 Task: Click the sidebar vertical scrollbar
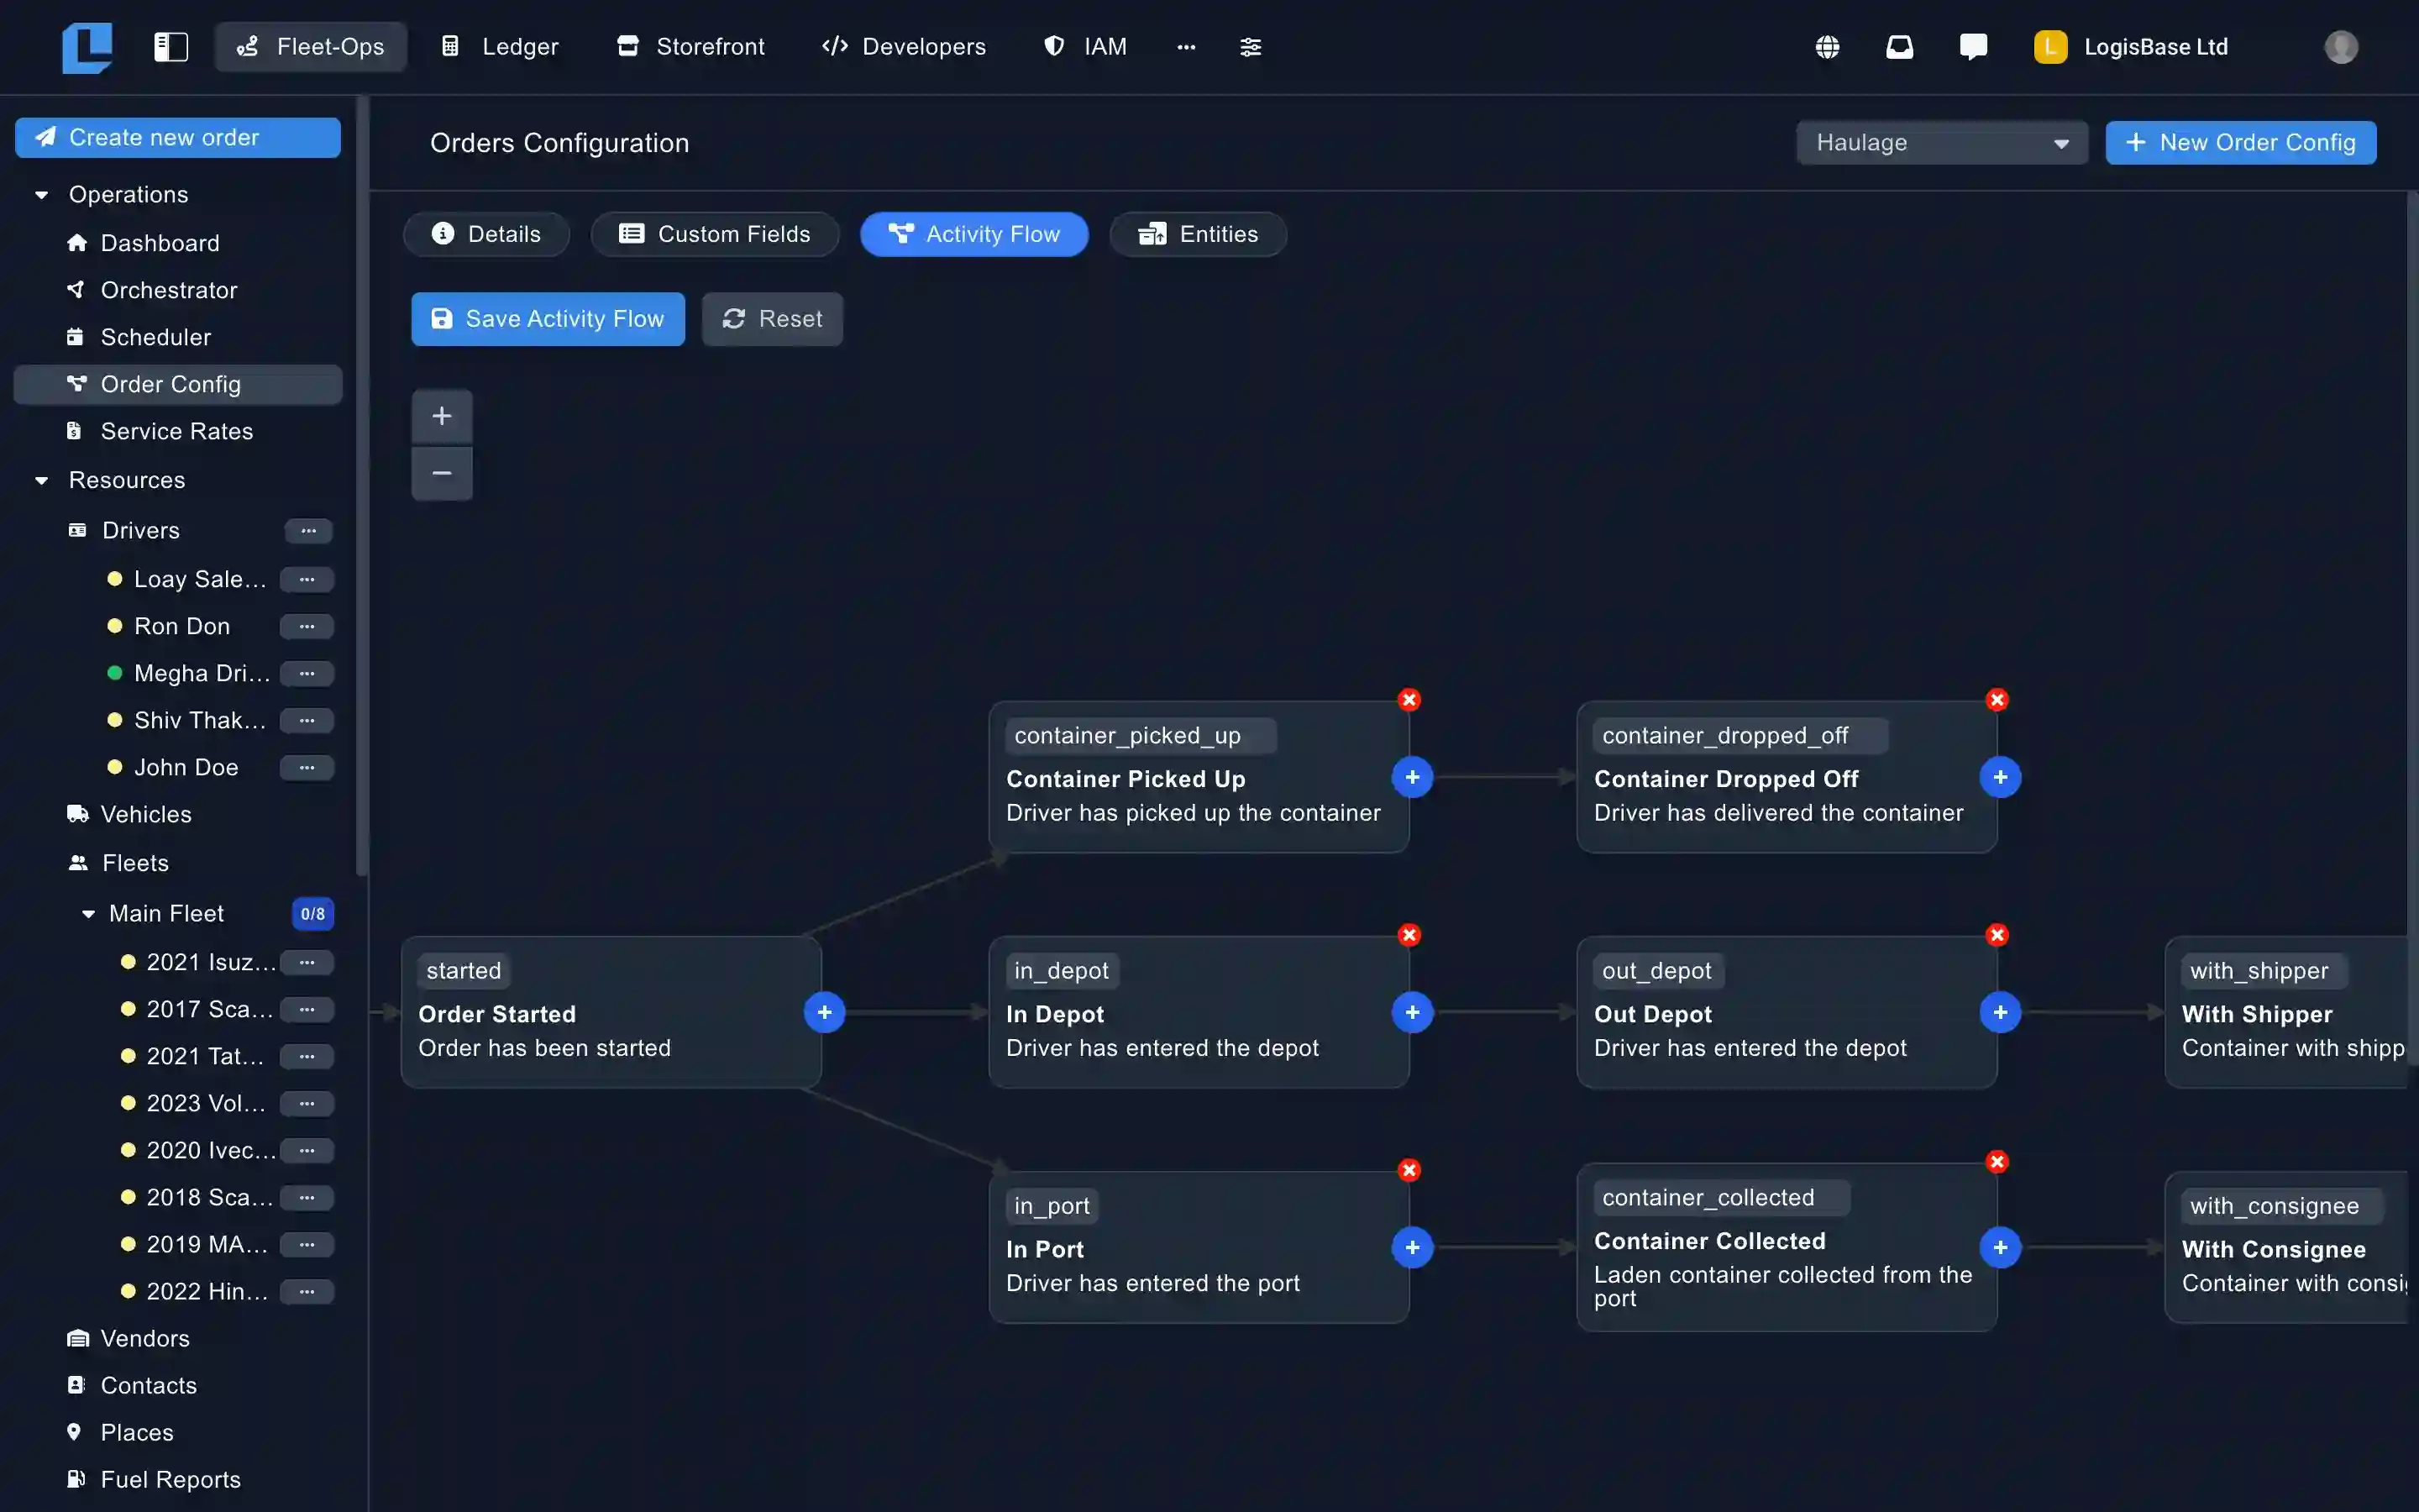[x=362, y=486]
